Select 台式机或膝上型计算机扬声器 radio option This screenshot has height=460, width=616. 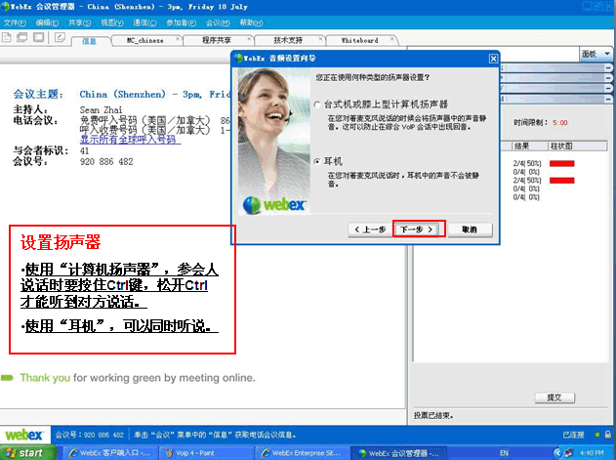pos(317,105)
